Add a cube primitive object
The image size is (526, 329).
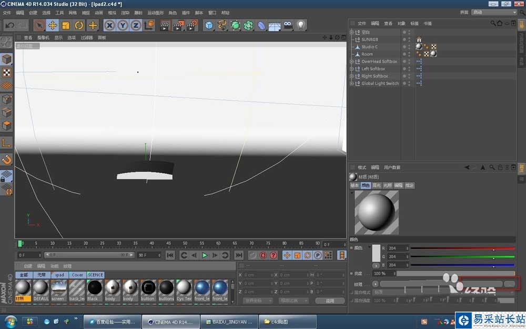tap(209, 25)
